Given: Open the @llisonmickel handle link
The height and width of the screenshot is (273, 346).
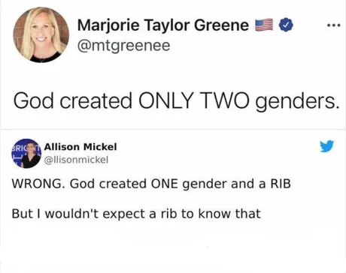Looking at the screenshot, I should point(76,160).
